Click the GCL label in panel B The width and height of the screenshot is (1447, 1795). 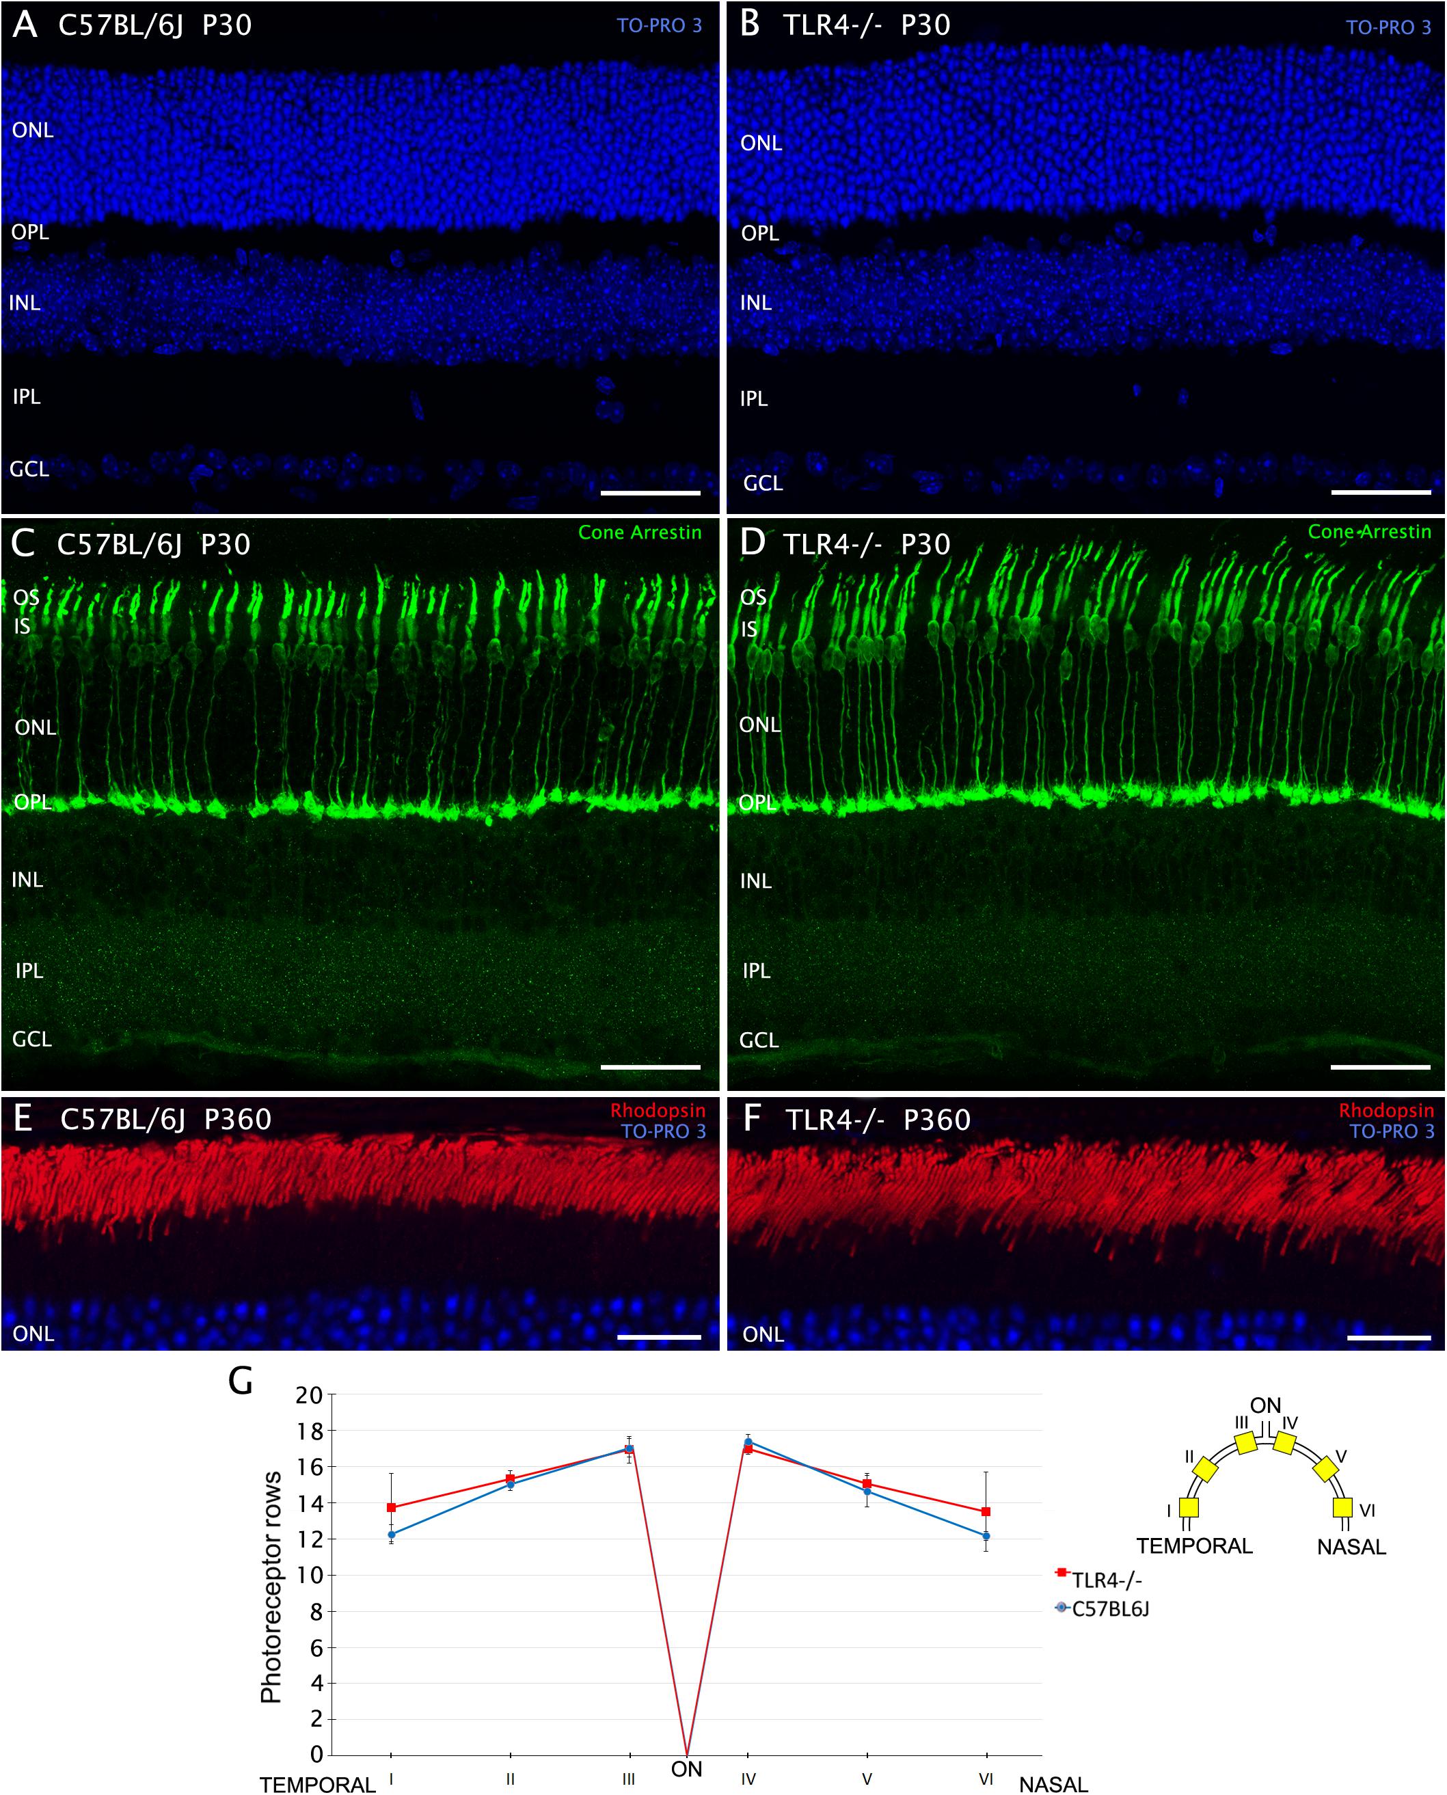763,483
